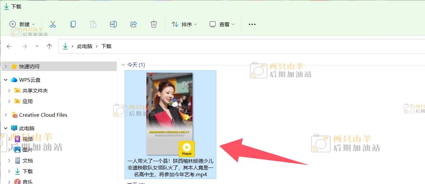Select 文档 folder in sidebar
Image resolution: width=425 pixels, height=184 pixels.
(x=28, y=161)
